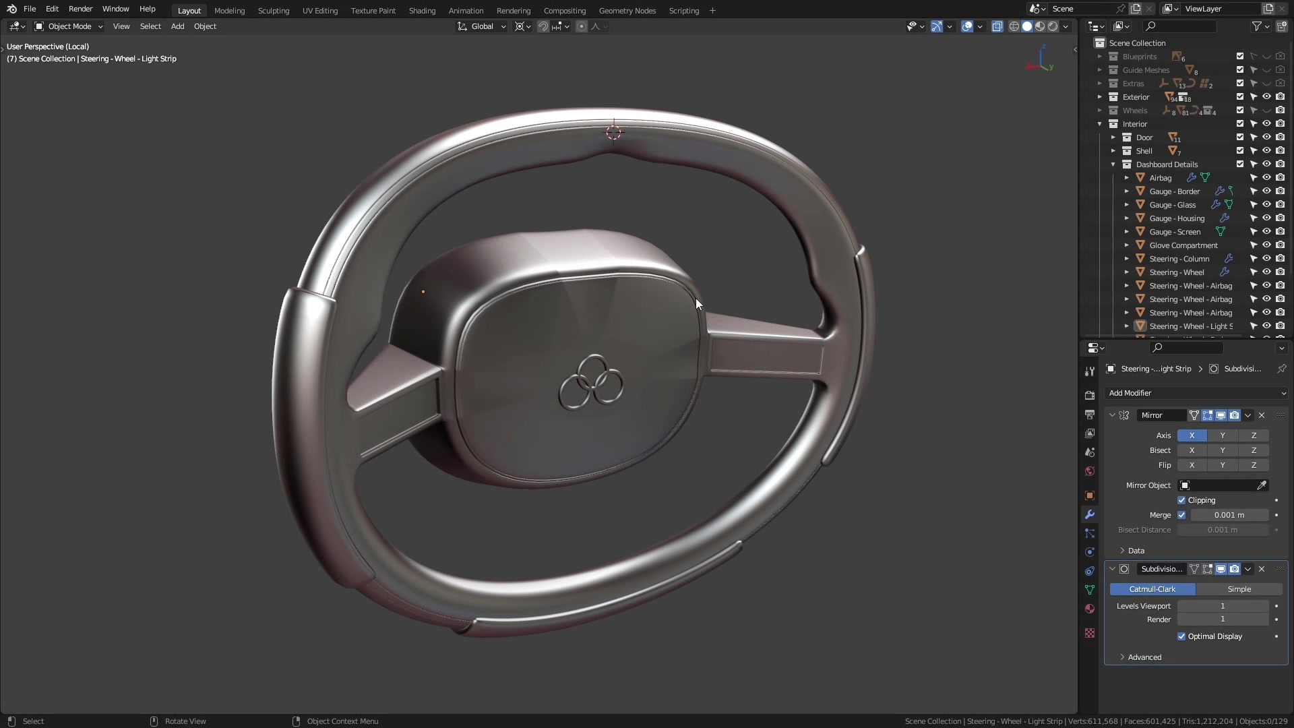
Task: Toggle proportional editing icon
Action: click(x=582, y=26)
